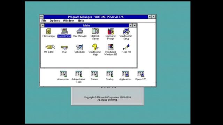Maximize the Main group window
The width and height of the screenshot is (223, 125).
click(134, 25)
